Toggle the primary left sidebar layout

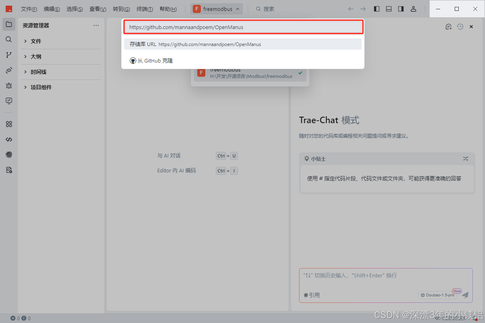click(377, 9)
